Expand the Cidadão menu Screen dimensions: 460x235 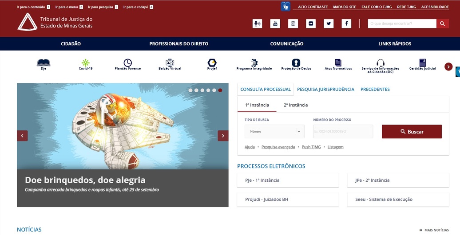coord(71,43)
